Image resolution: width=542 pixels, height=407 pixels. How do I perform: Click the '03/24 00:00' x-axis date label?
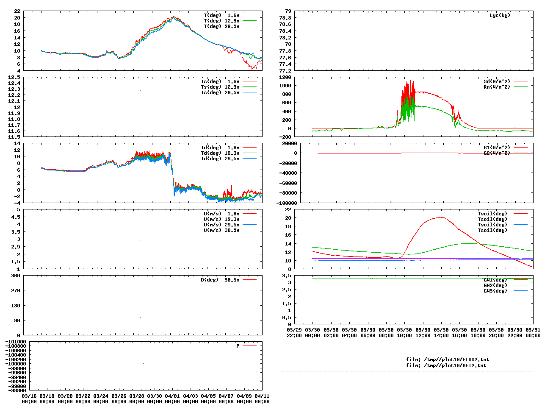click(101, 399)
